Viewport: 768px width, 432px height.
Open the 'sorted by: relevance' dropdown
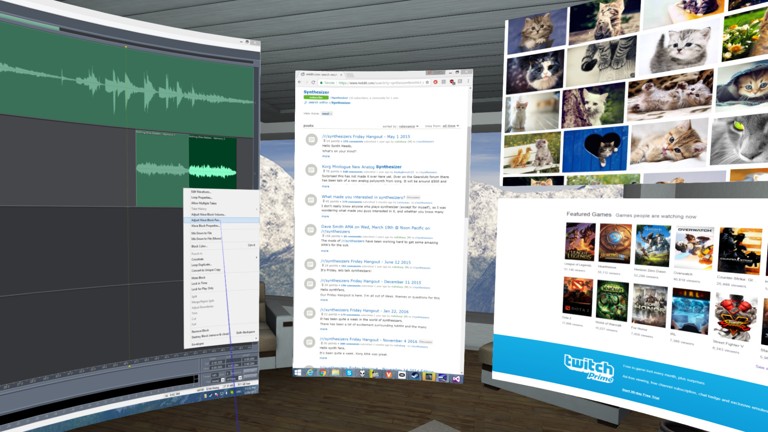(407, 126)
